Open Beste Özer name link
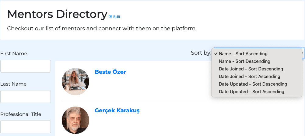Image resolution: width=305 pixels, height=136 pixels. (110, 72)
